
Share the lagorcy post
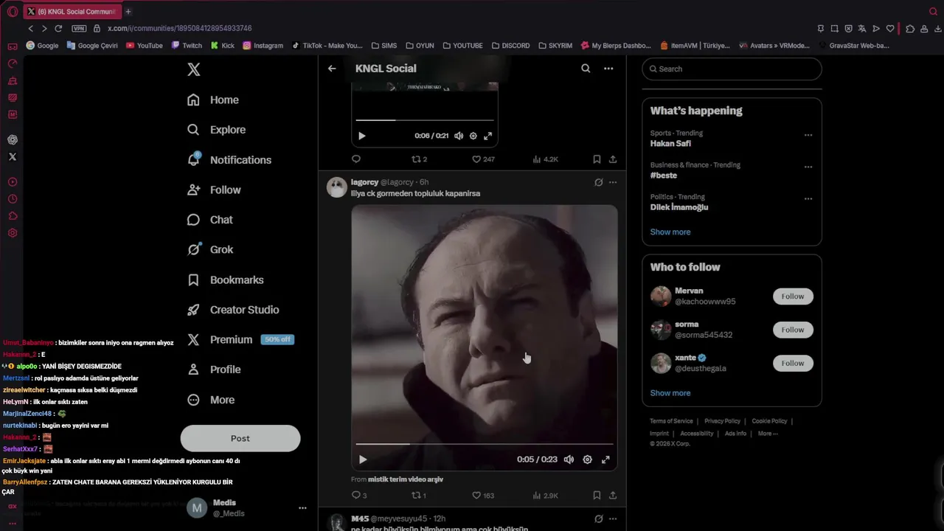point(613,496)
